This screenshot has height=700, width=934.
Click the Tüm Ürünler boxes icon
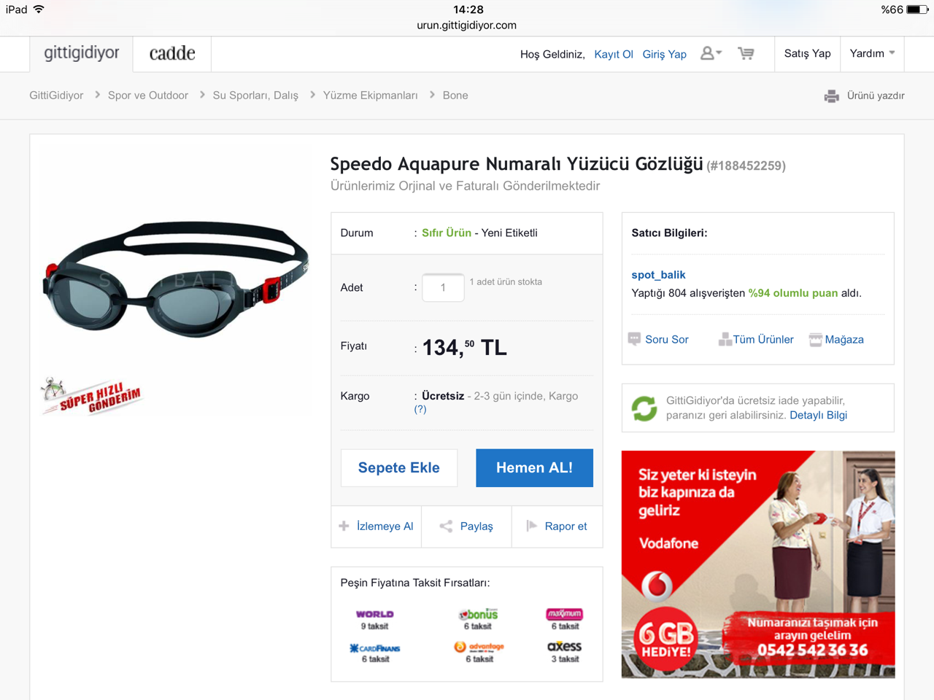point(725,339)
